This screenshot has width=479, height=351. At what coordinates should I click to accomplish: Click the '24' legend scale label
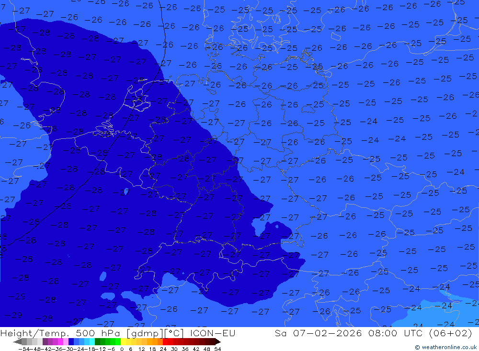(x=163, y=349)
